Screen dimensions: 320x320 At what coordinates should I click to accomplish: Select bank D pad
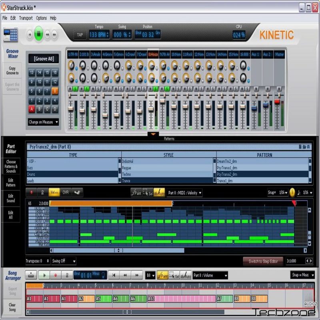point(55,109)
